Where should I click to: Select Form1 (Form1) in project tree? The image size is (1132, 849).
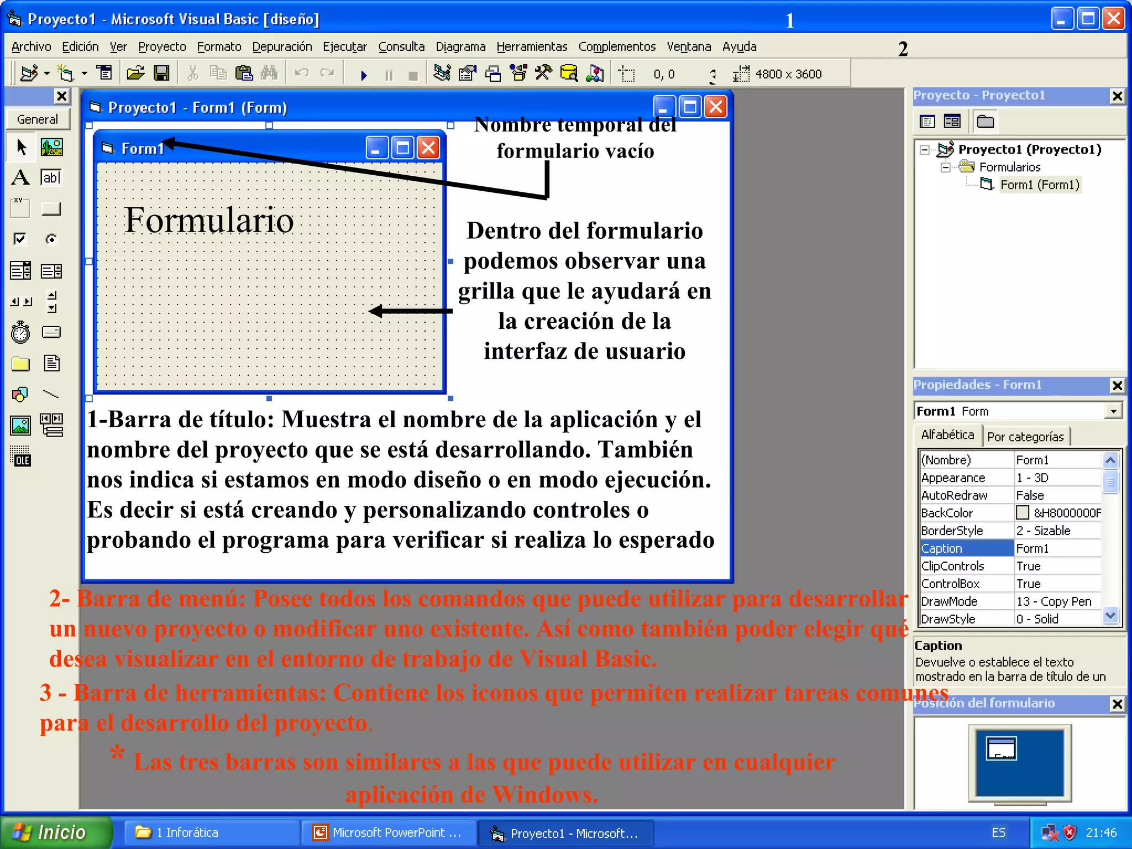coord(1039,185)
